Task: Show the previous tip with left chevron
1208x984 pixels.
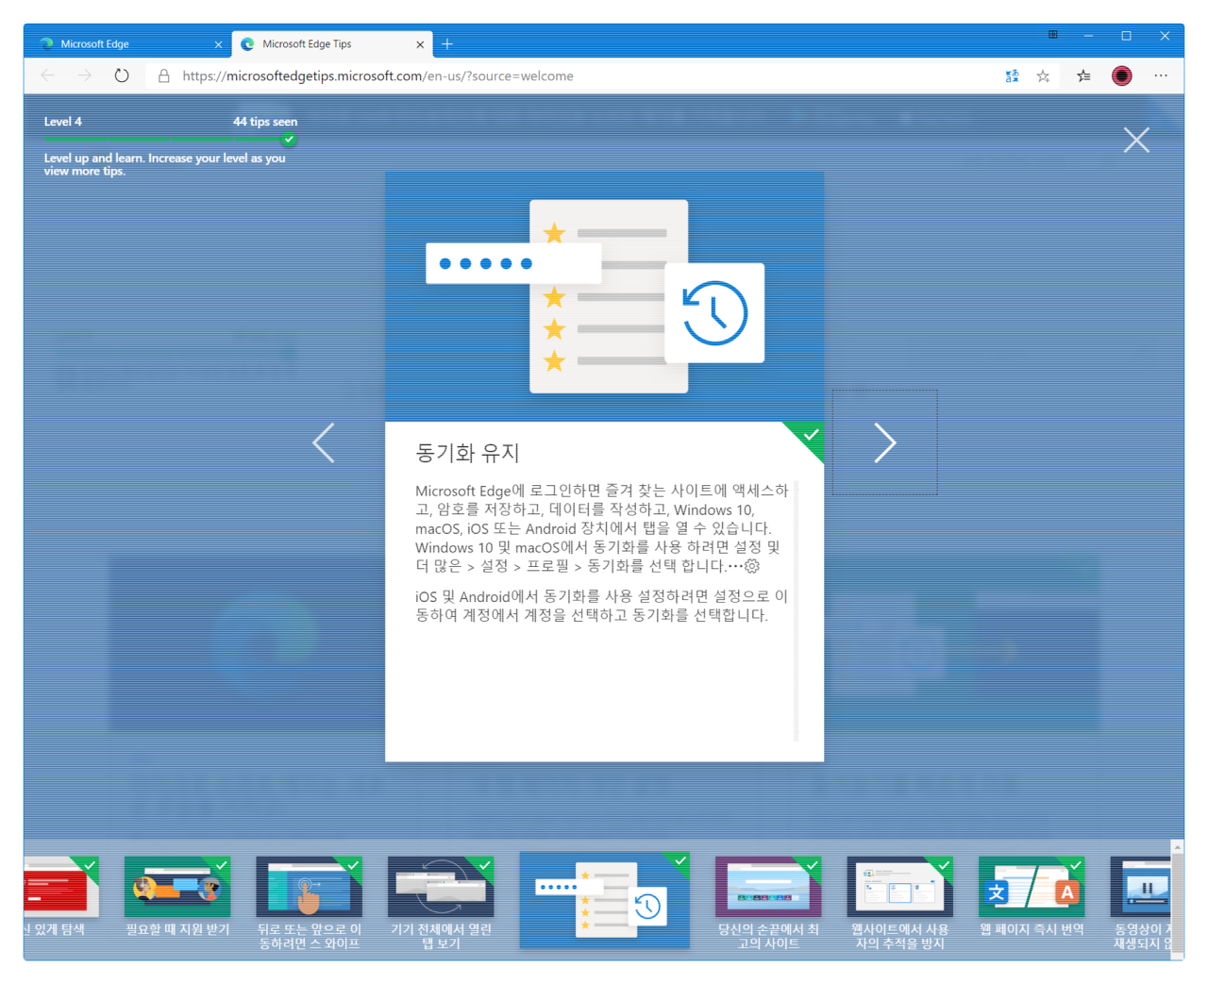Action: pos(324,442)
